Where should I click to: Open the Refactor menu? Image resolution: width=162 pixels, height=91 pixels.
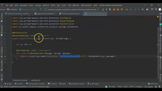(x=46, y=5)
